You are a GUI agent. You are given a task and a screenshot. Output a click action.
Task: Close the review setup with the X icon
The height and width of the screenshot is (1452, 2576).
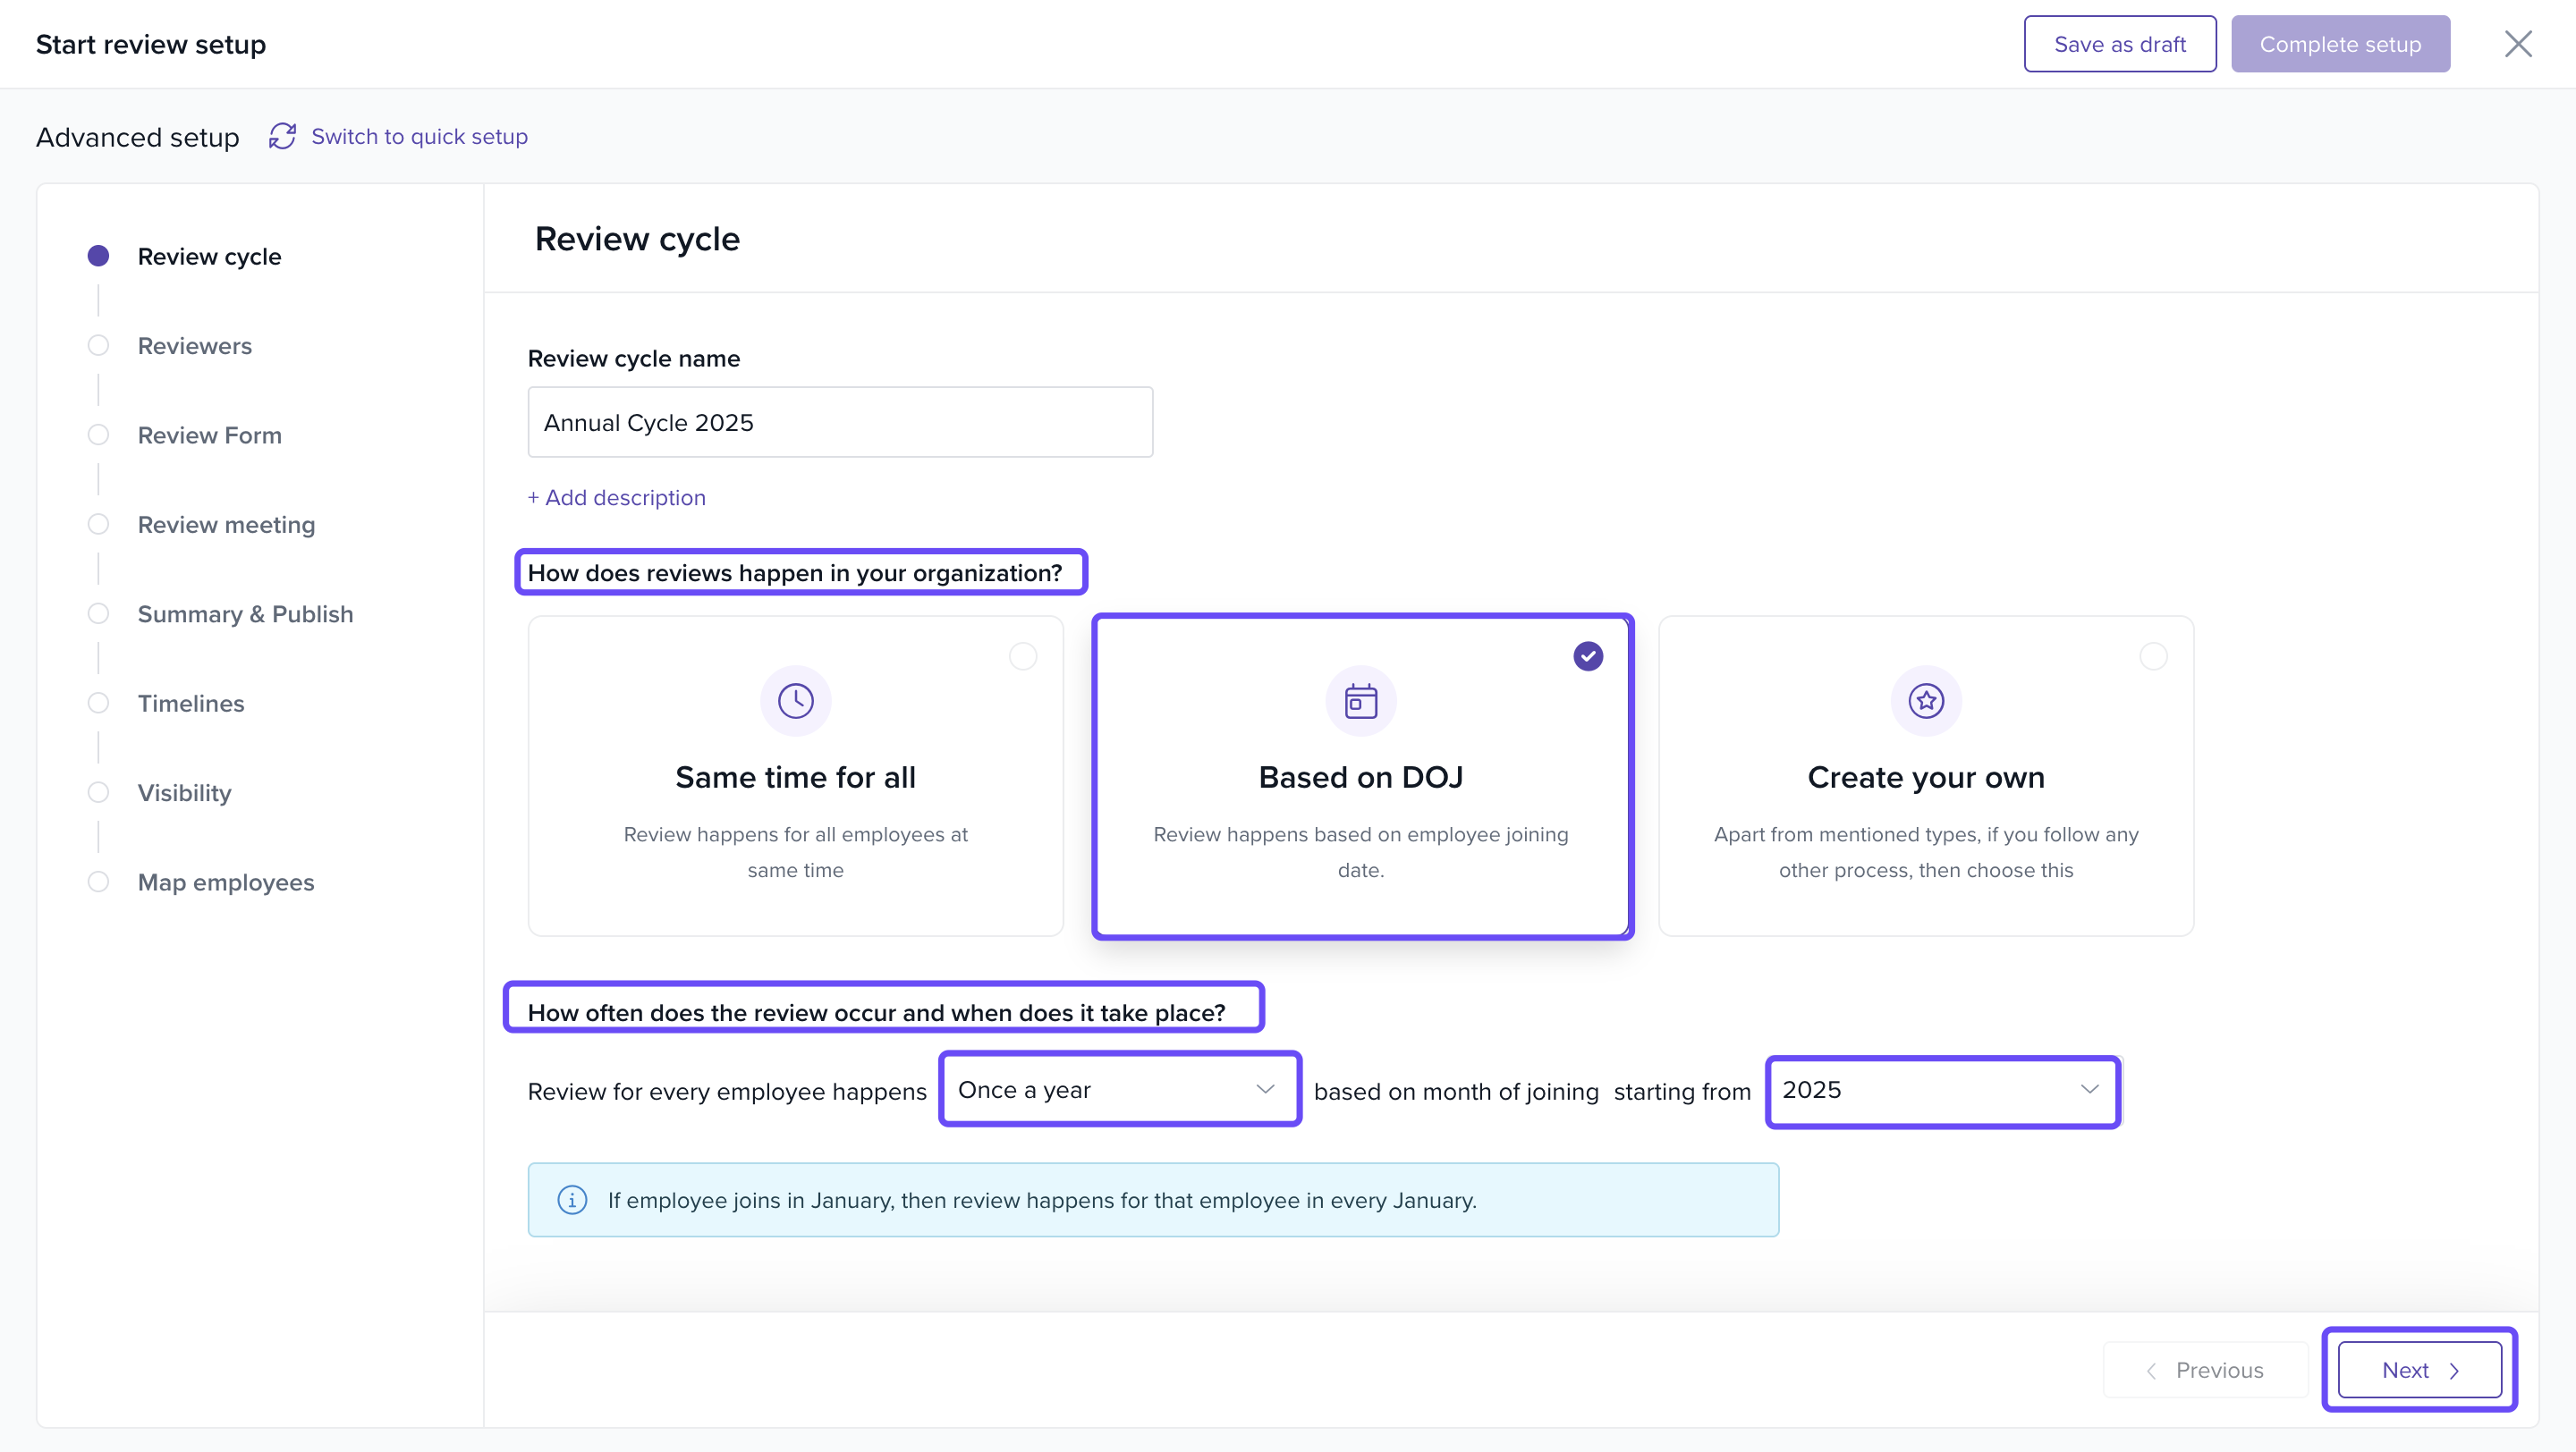[2517, 44]
